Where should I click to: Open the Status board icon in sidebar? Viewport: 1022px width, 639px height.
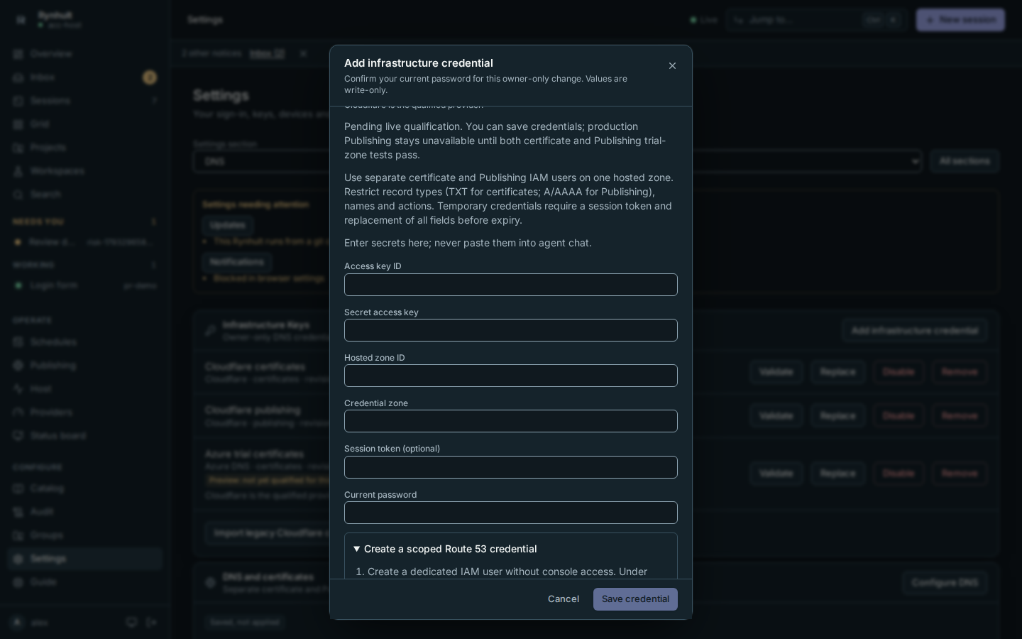(x=18, y=436)
